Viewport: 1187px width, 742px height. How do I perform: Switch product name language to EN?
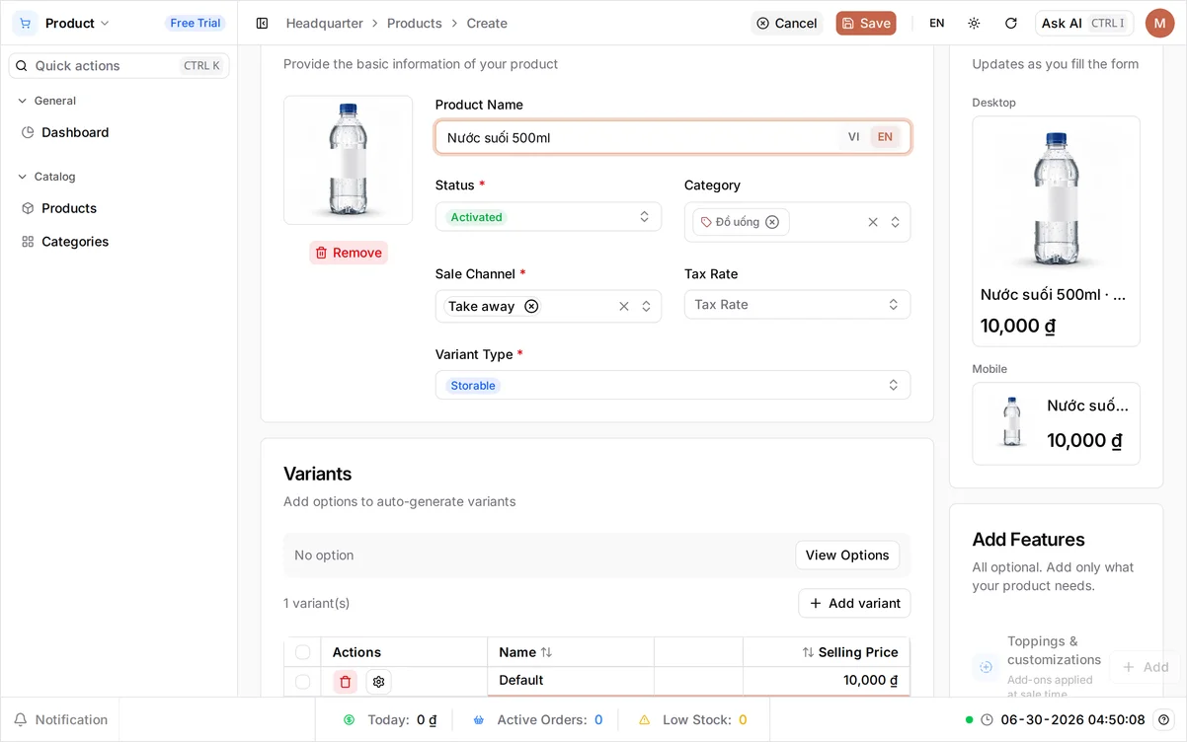885,137
